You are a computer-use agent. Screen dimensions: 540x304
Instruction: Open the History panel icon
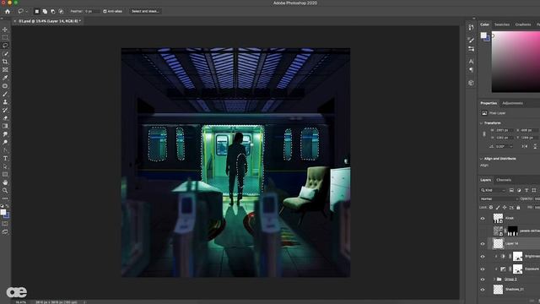click(471, 27)
